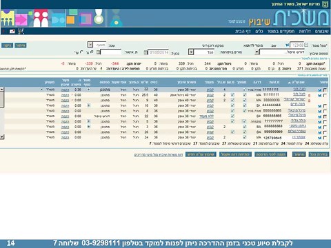
Task: Open the שיבוצים menu in navigation bar
Action: pyautogui.click(x=322, y=31)
